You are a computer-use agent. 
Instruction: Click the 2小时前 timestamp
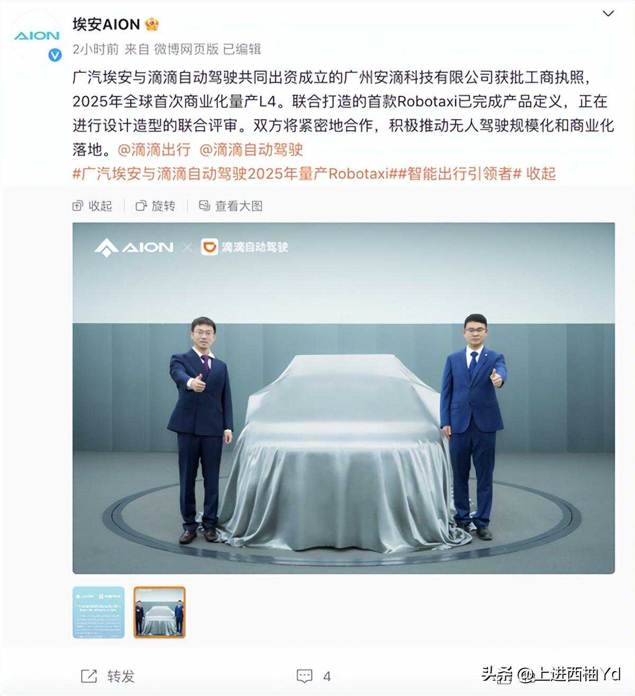[x=95, y=49]
